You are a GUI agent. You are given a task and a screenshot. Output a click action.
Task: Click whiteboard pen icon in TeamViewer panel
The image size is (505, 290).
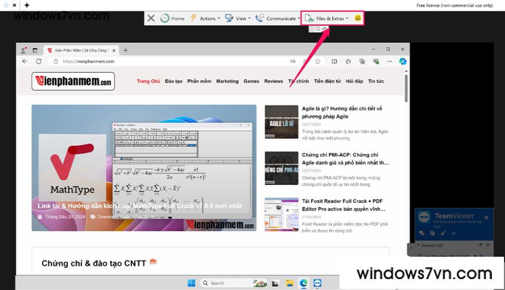[443, 233]
